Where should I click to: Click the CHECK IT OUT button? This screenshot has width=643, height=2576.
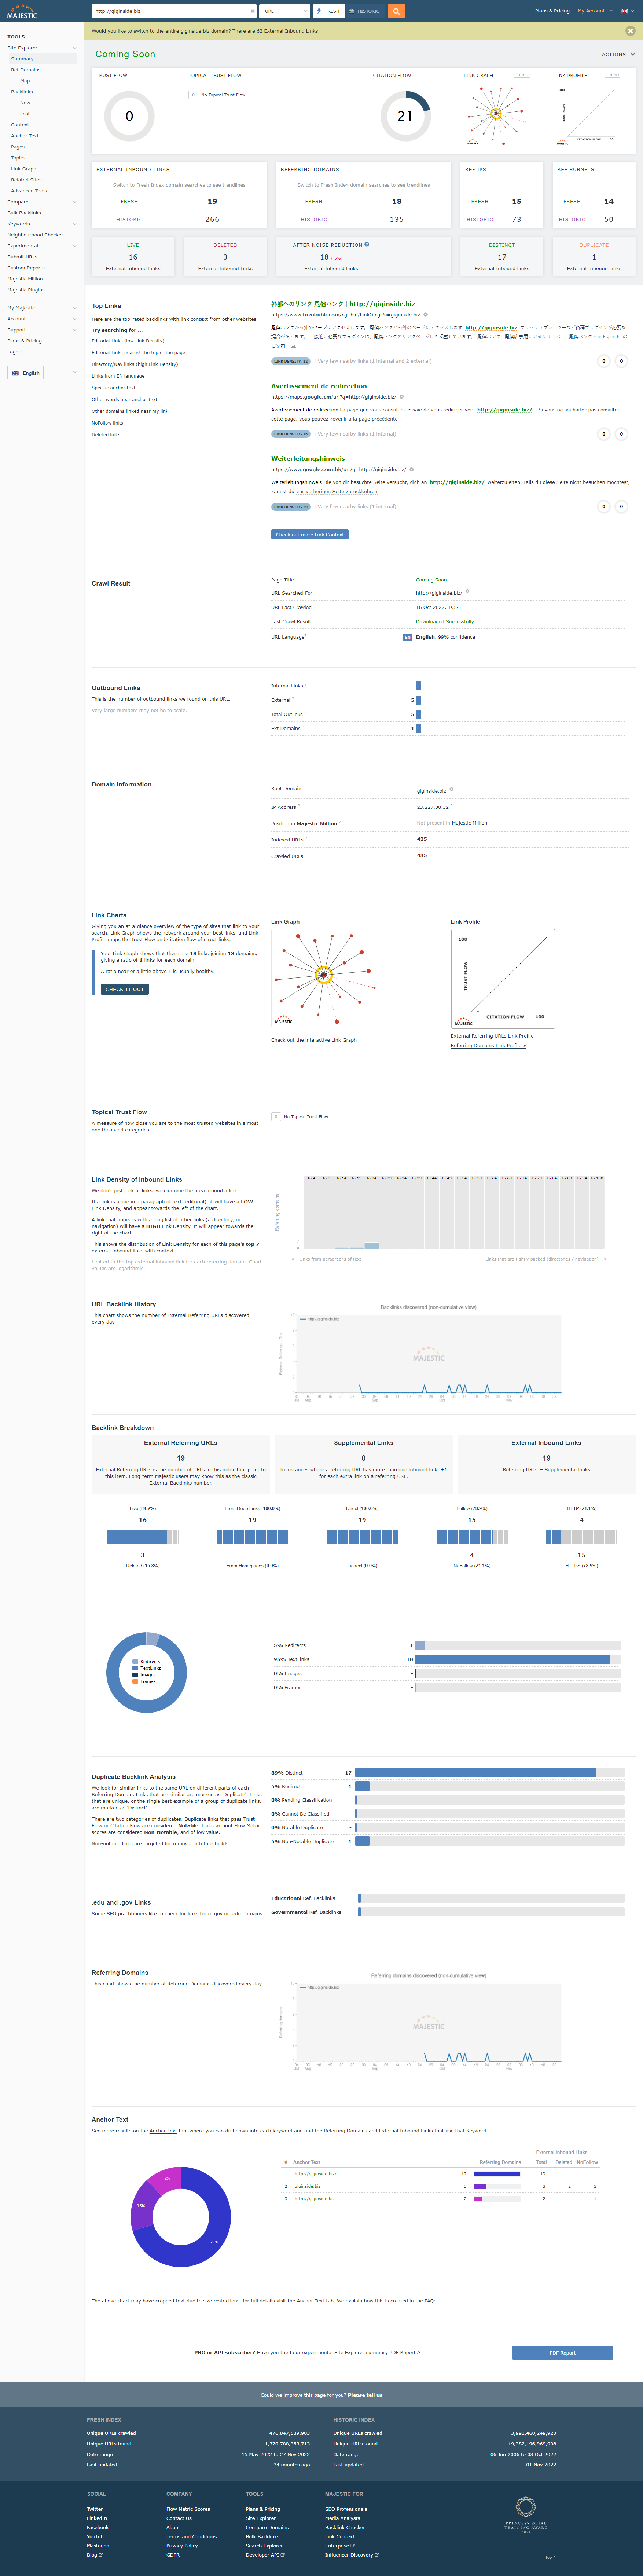point(125,989)
